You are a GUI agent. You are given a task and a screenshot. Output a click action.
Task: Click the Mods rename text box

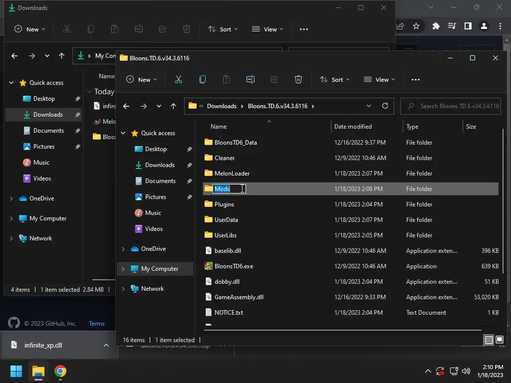click(229, 189)
